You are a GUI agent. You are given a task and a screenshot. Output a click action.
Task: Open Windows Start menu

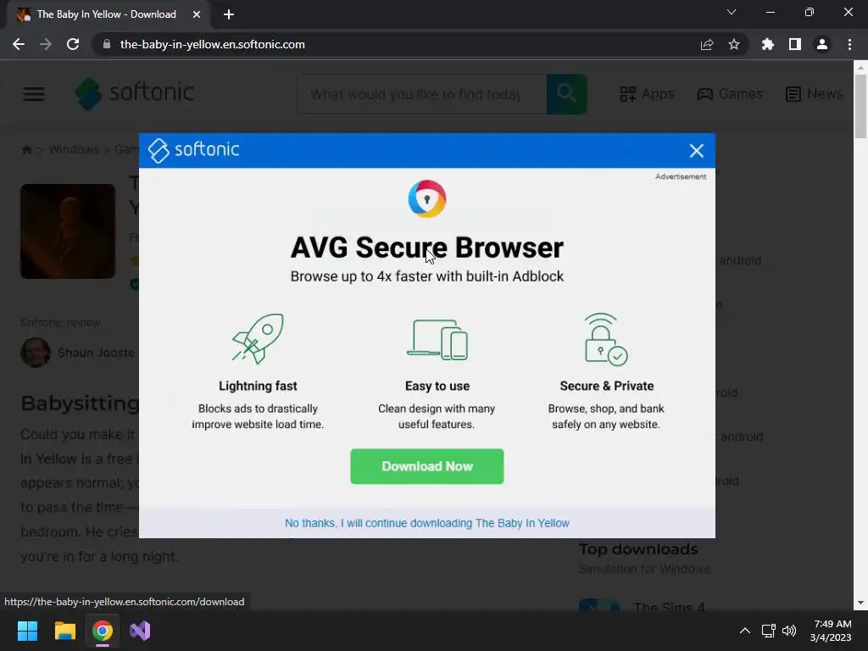point(27,631)
